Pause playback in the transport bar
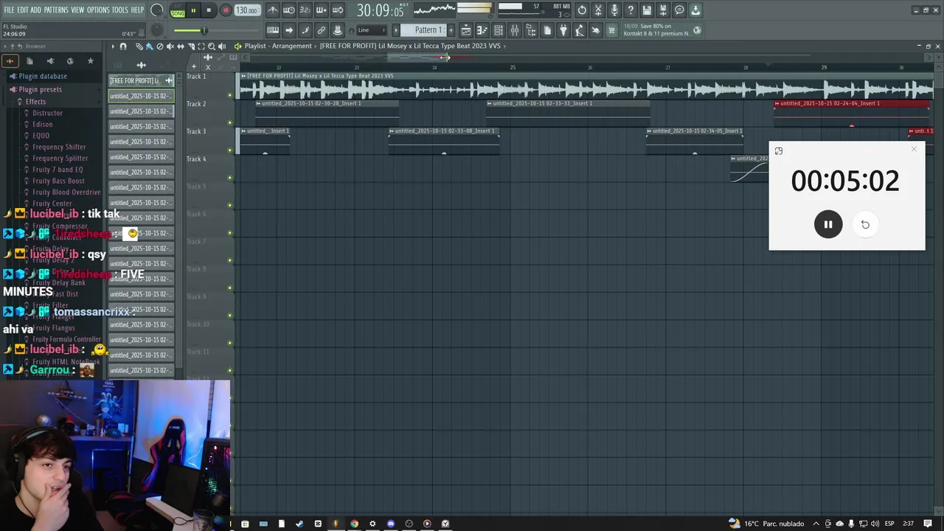 tap(193, 10)
